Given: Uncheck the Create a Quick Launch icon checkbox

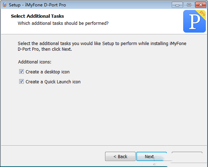Looking at the screenshot, I should coord(21,82).
